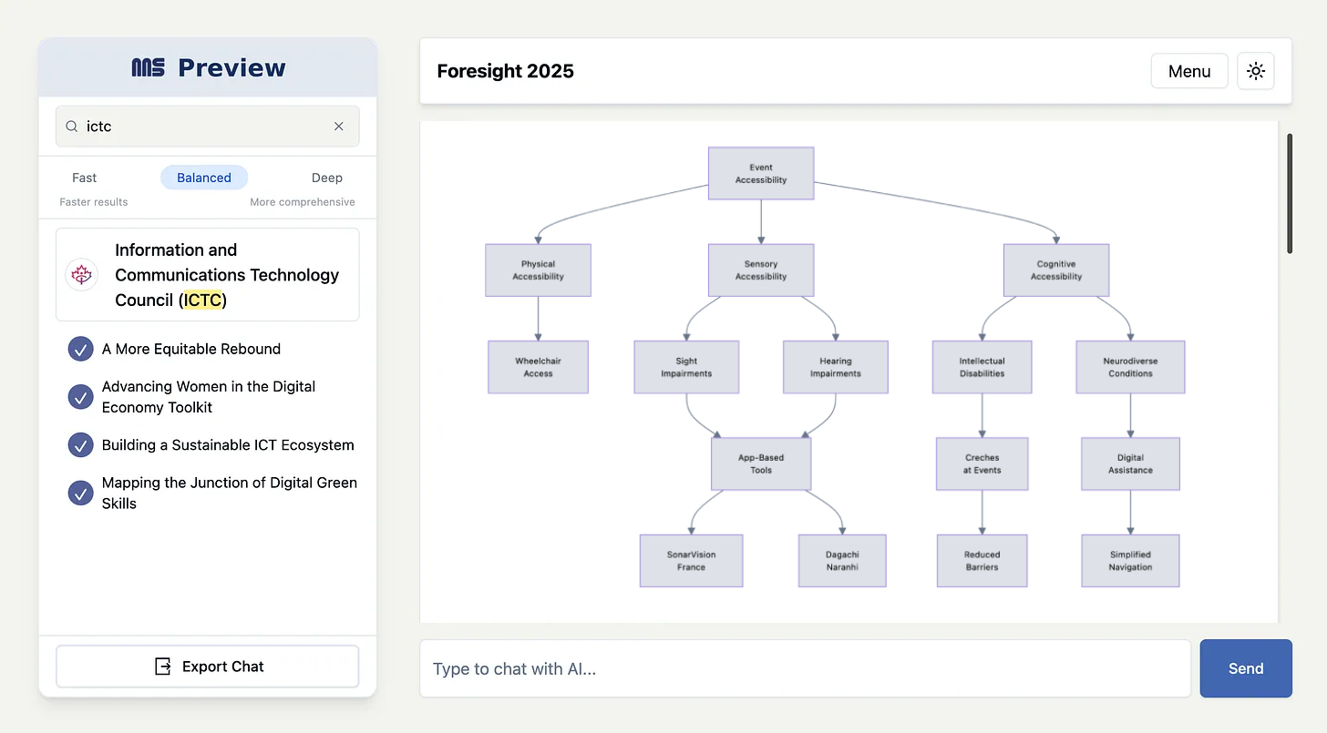The image size is (1327, 733).
Task: Clear the ictc search text
Action: click(x=339, y=127)
